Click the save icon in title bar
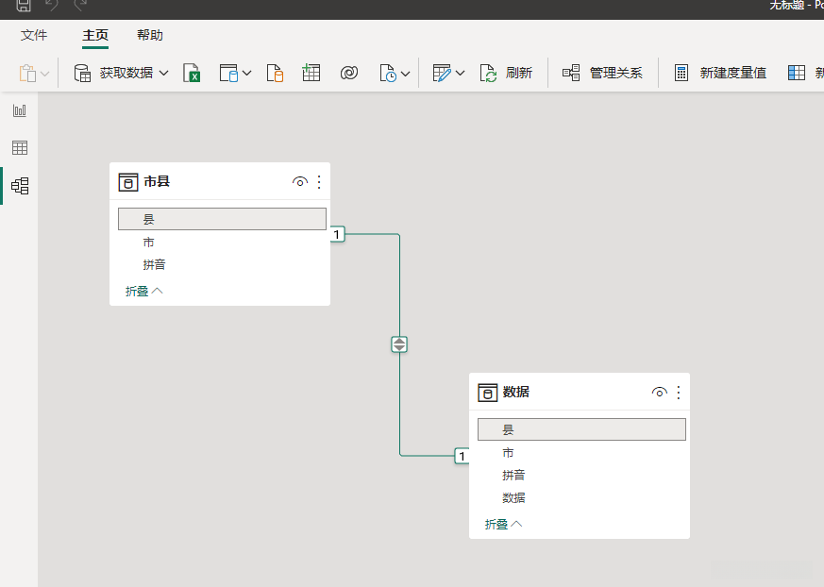This screenshot has height=587, width=824. click(x=24, y=6)
